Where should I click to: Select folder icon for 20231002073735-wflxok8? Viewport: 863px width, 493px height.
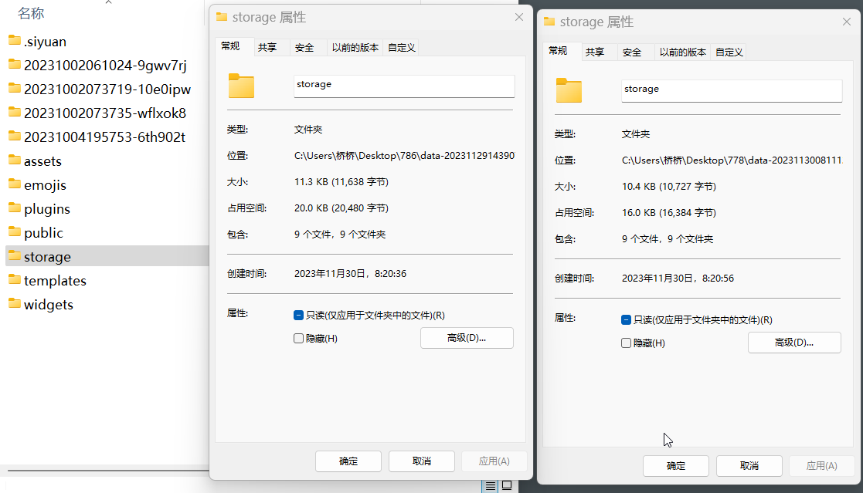click(x=15, y=112)
